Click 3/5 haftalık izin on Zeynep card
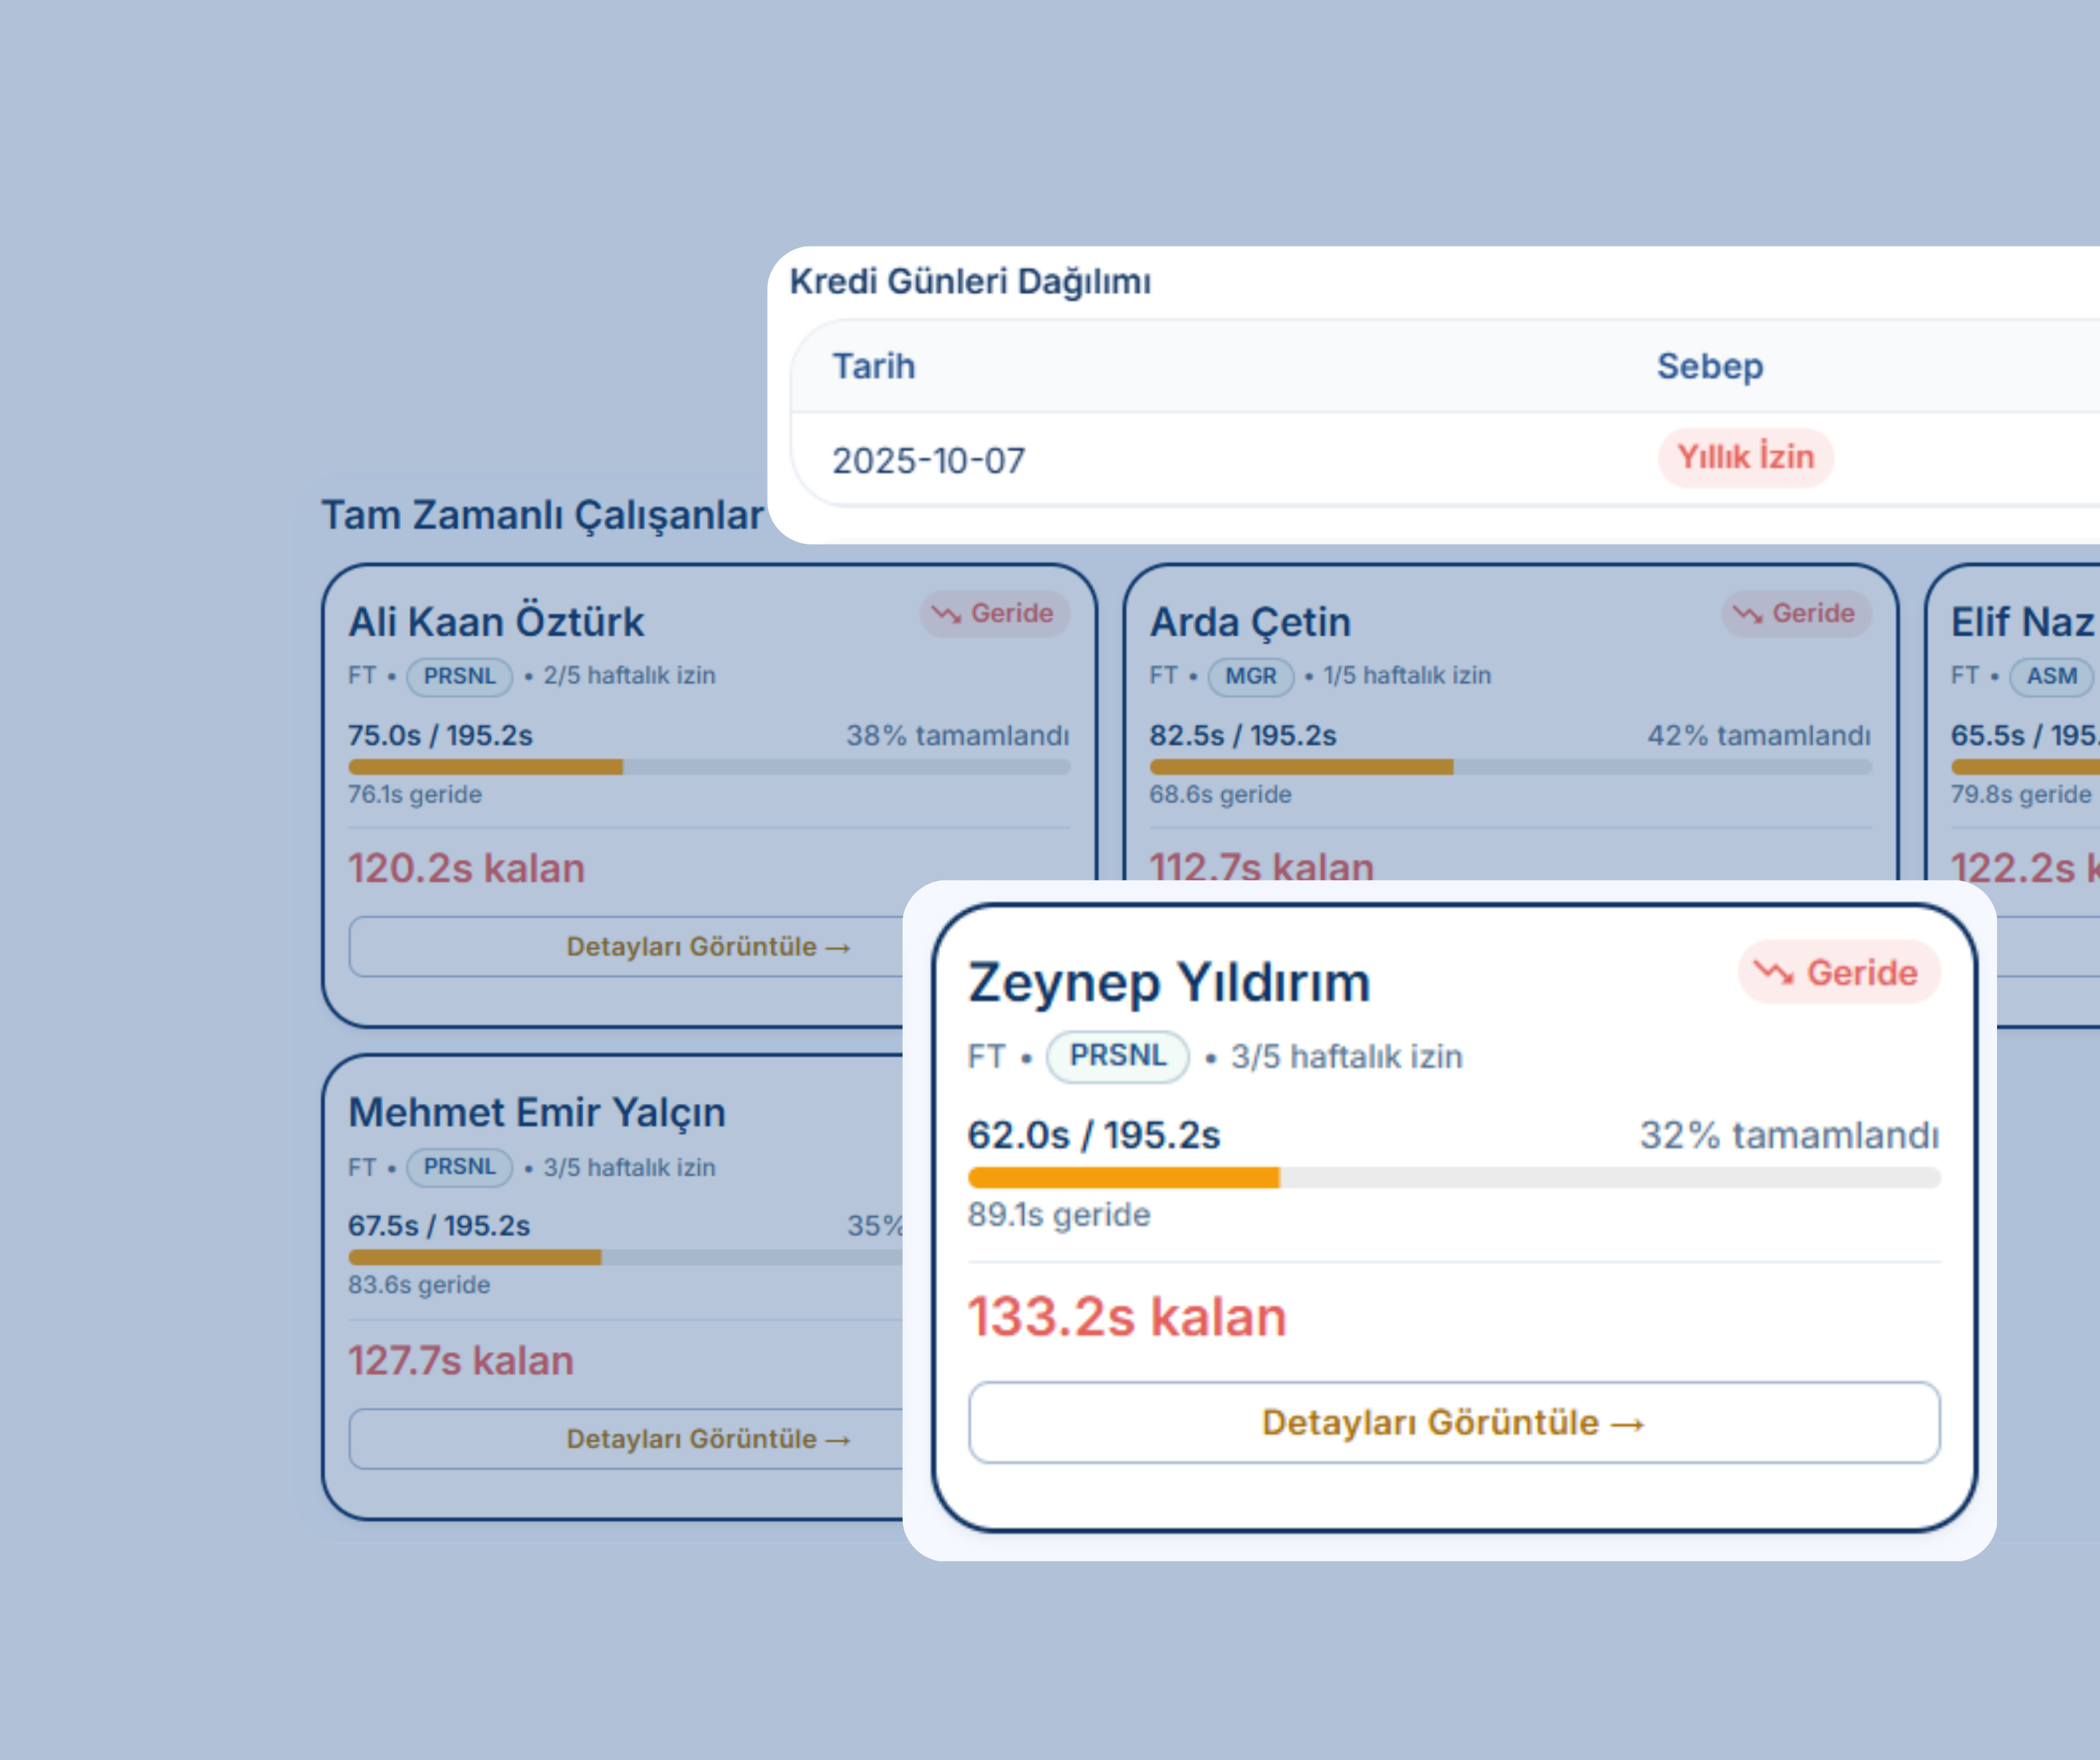The image size is (2100, 1760). point(1347,1057)
